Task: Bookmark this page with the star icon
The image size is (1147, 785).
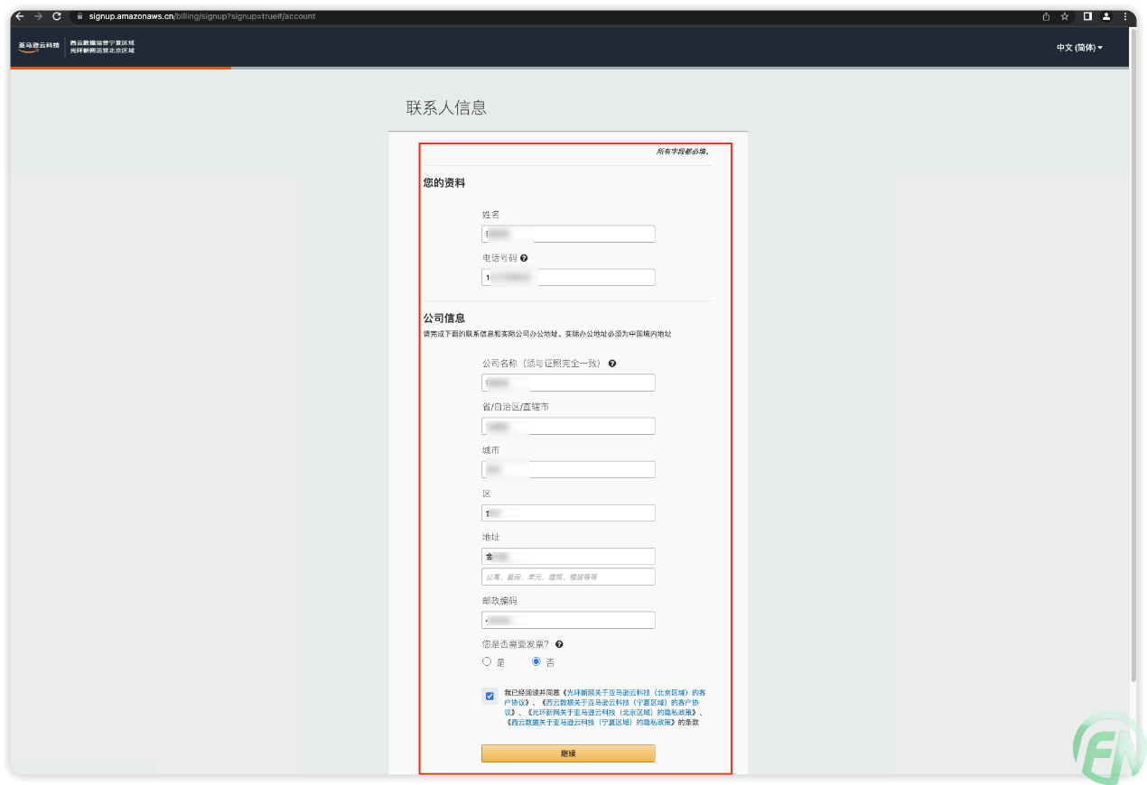Action: [1065, 16]
